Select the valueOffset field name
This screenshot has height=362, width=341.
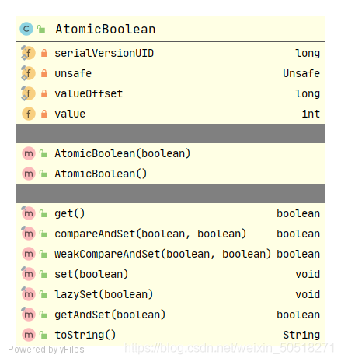point(89,93)
